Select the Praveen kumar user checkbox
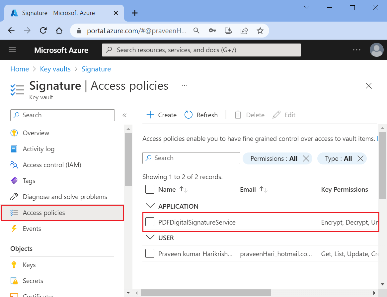 pos(150,253)
